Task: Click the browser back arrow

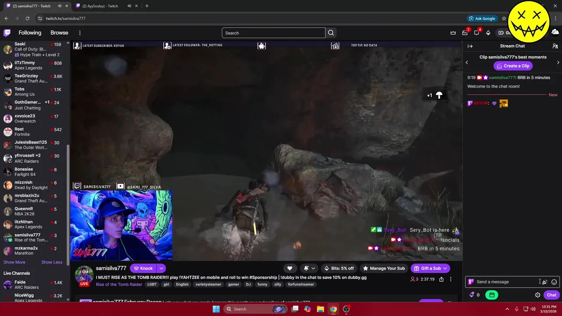Action: 6,18
